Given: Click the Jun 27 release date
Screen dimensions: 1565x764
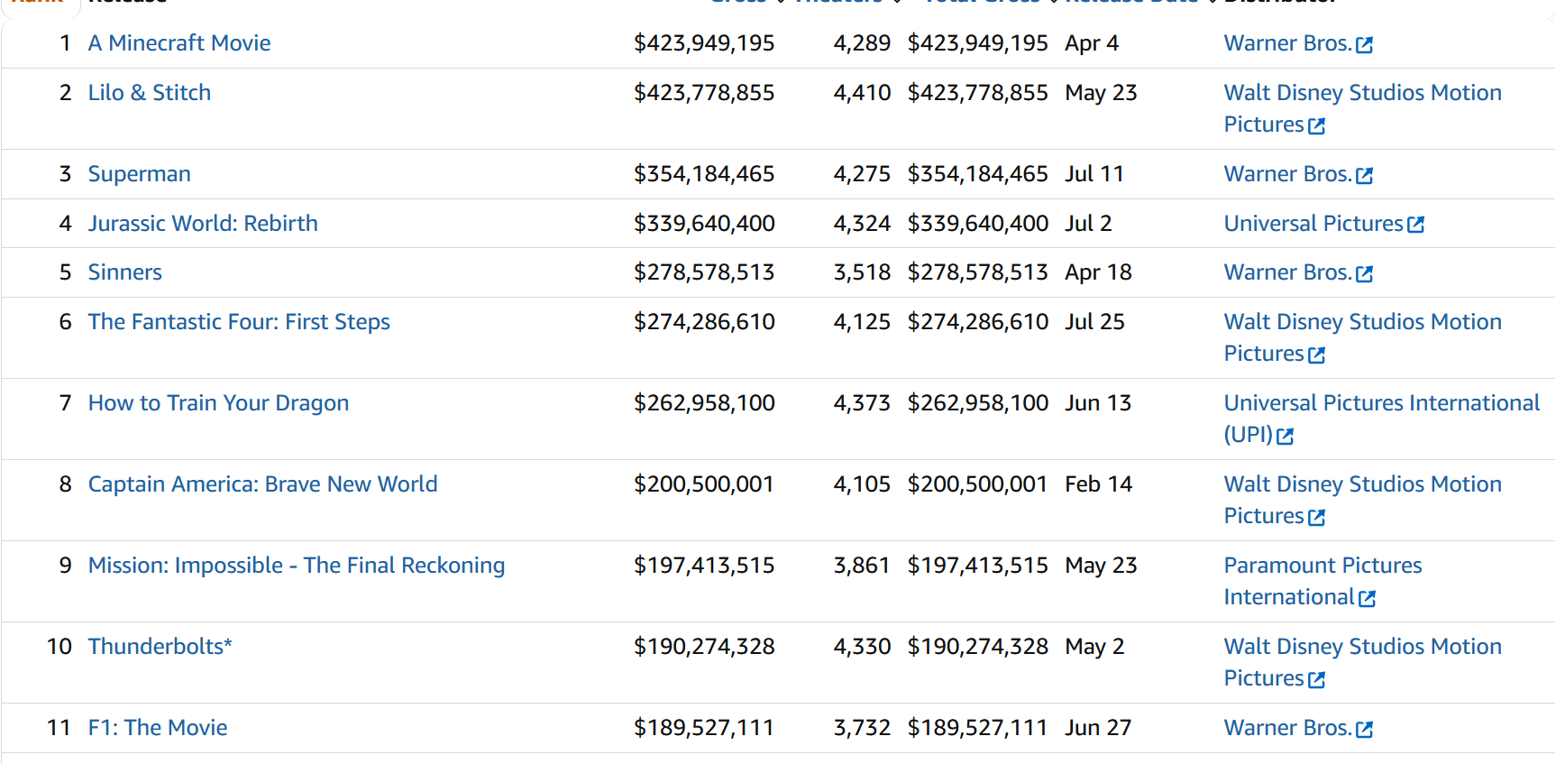Looking at the screenshot, I should 1098,728.
